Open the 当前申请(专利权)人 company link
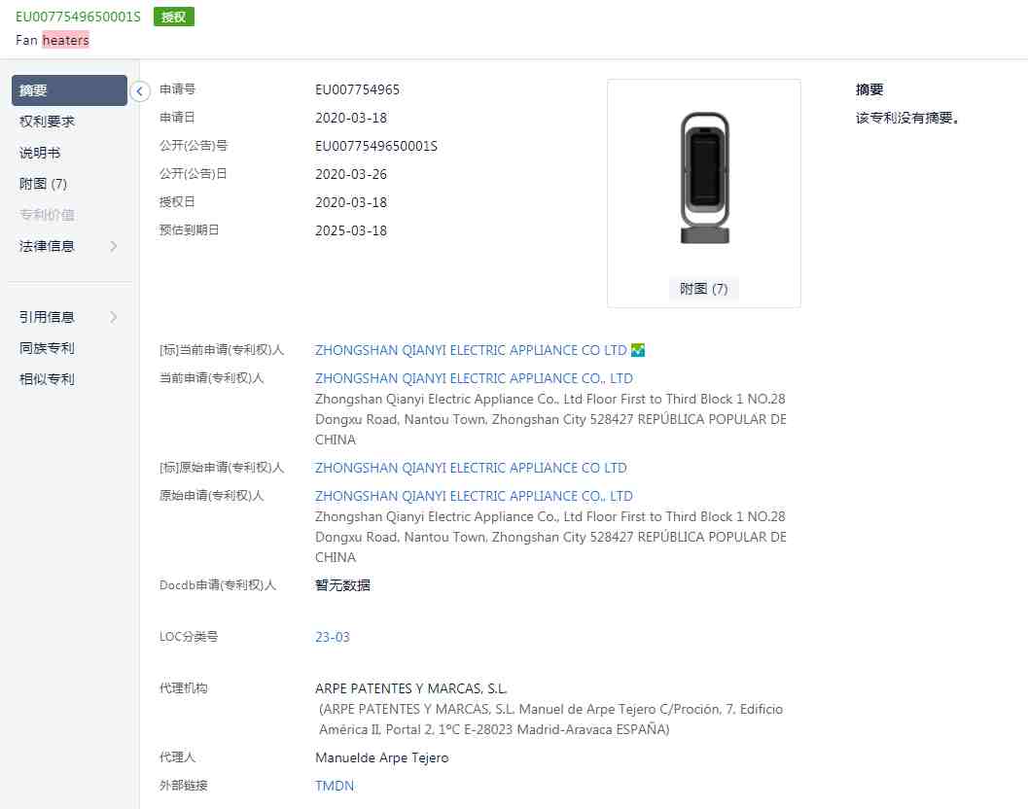This screenshot has height=809, width=1028. point(474,378)
